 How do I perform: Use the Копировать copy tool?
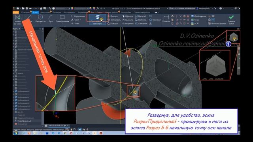(114, 20)
